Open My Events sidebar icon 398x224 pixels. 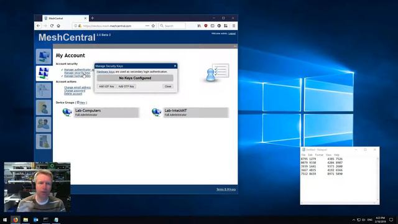pyautogui.click(x=44, y=90)
